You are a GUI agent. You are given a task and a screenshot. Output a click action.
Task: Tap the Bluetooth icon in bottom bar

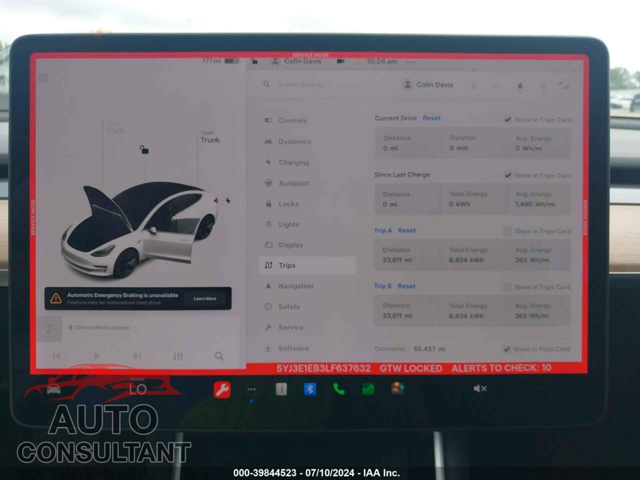pos(310,389)
